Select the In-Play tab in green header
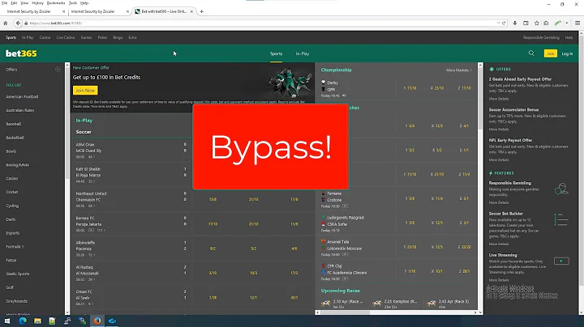 303,53
